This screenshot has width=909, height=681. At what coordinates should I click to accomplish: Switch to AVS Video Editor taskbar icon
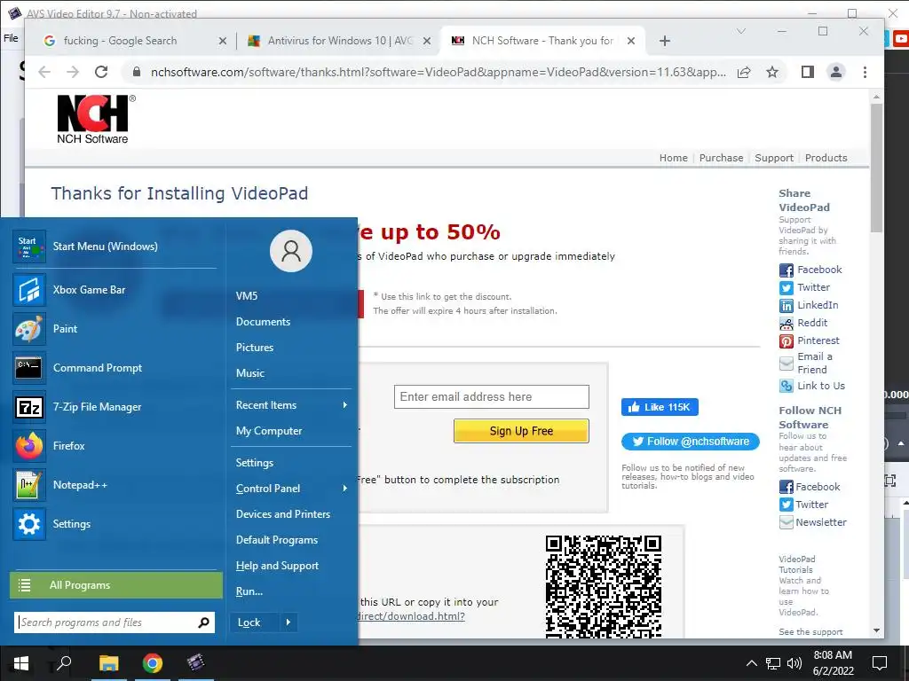coord(196,663)
